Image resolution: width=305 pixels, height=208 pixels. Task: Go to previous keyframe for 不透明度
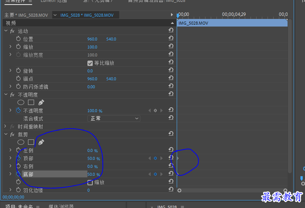click(x=150, y=111)
